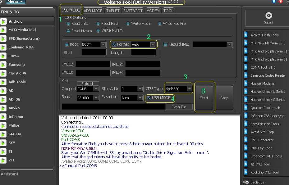The image size is (289, 185).
Task: Click the Start button
Action: 204,98
